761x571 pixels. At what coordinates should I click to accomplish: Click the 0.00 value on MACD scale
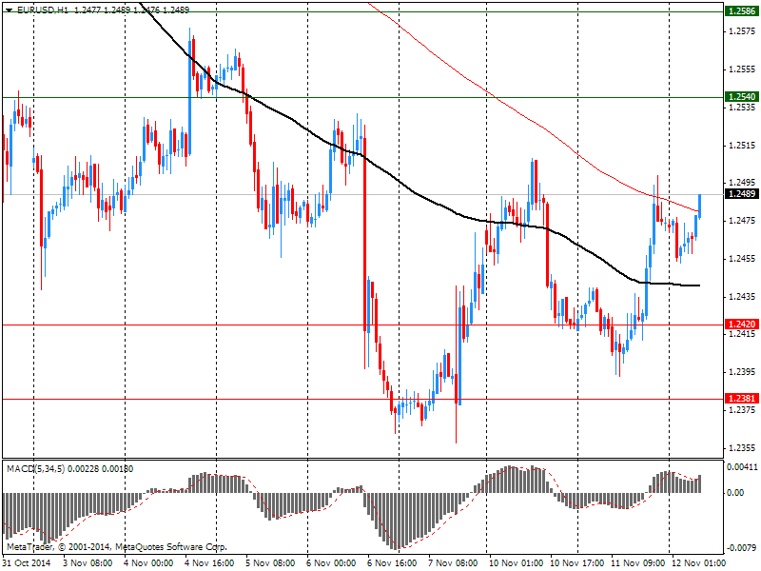pos(735,492)
